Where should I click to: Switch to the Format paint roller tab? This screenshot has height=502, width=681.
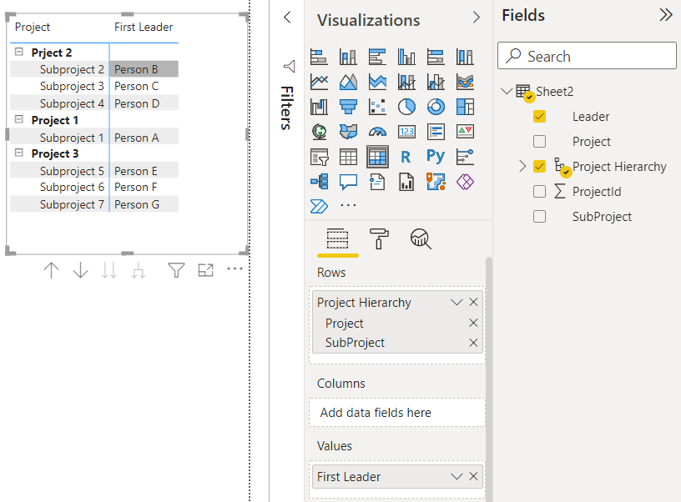[x=379, y=238]
